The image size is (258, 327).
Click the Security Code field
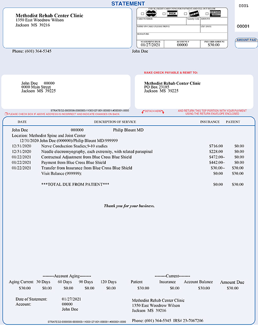pos(193,21)
